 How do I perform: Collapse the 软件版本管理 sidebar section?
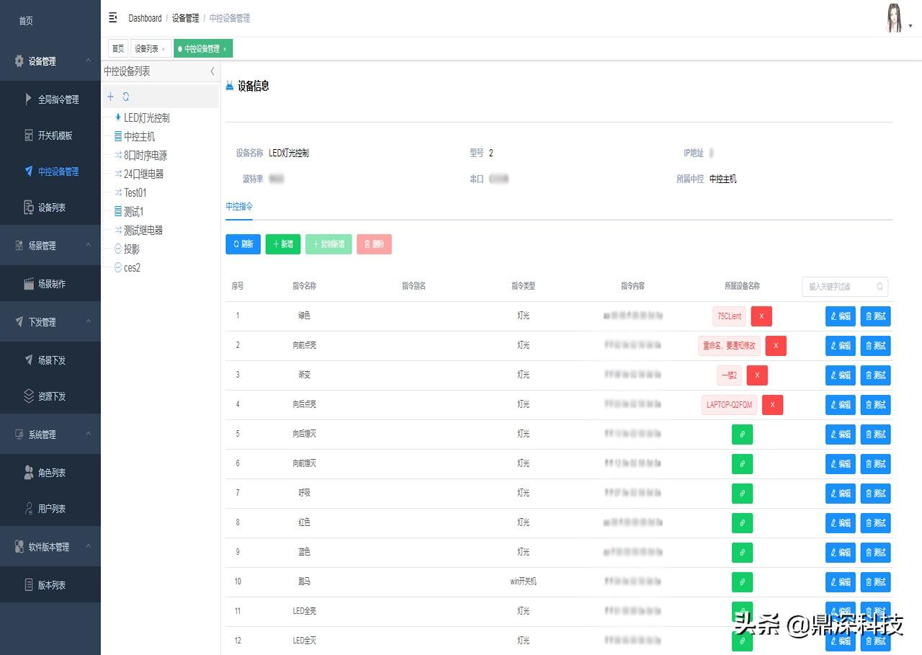pyautogui.click(x=50, y=547)
